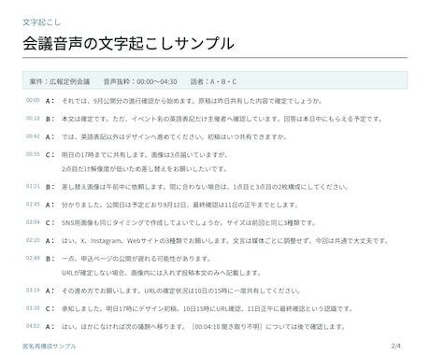This screenshot has height=355, width=430.
Task: Click speaker label A at 00:42
Action: pos(50,136)
